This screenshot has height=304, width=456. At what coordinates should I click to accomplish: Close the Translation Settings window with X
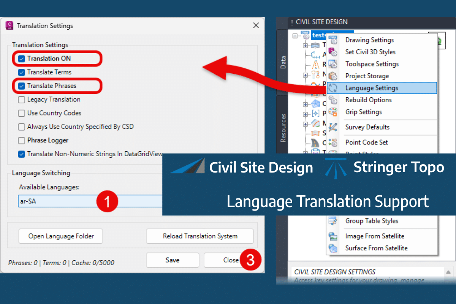pos(256,25)
